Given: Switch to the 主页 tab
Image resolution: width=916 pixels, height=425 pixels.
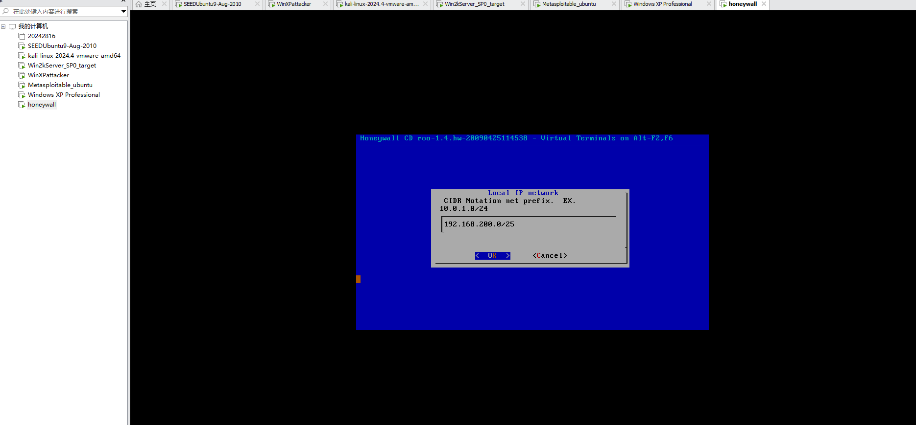Looking at the screenshot, I should tap(151, 4).
